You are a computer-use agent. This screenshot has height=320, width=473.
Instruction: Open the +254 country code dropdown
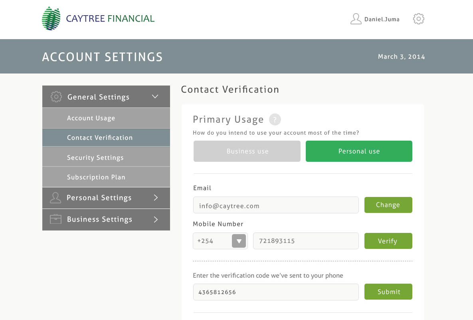pyautogui.click(x=239, y=241)
